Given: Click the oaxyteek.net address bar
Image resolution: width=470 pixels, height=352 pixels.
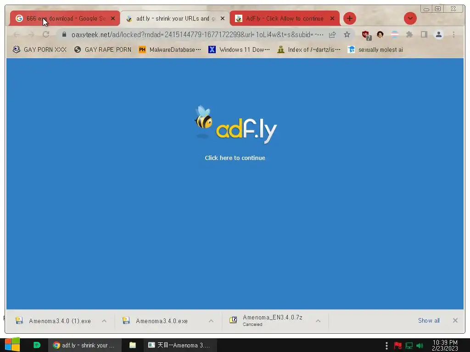Looking at the screenshot, I should pos(197,35).
